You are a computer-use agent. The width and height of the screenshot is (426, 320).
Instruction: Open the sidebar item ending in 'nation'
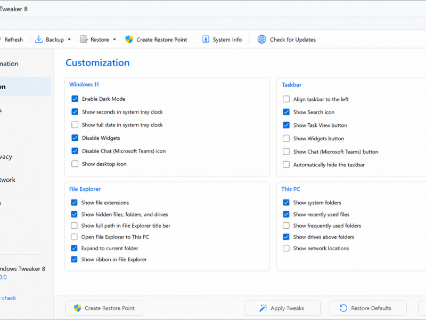[9, 63]
